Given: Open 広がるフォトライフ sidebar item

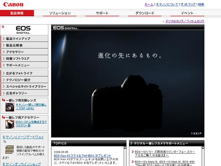Looking at the screenshot, I should click(x=24, y=73).
